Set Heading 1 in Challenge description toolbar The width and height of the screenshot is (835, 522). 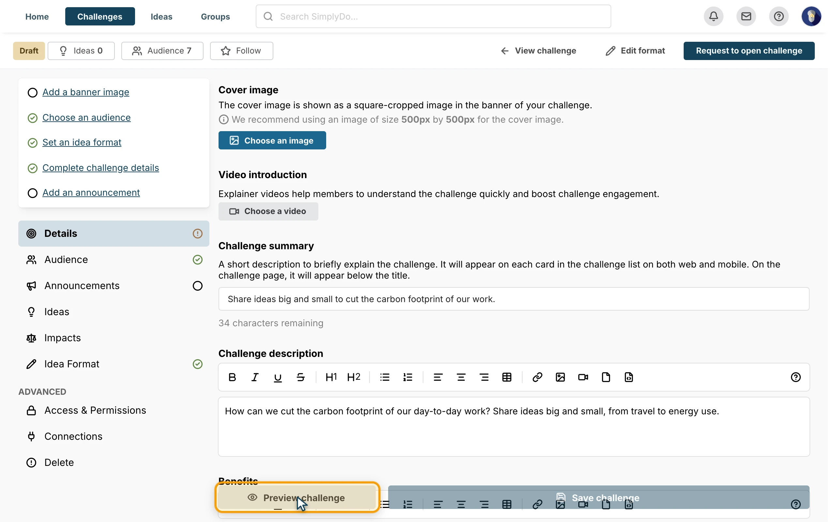[x=331, y=377]
